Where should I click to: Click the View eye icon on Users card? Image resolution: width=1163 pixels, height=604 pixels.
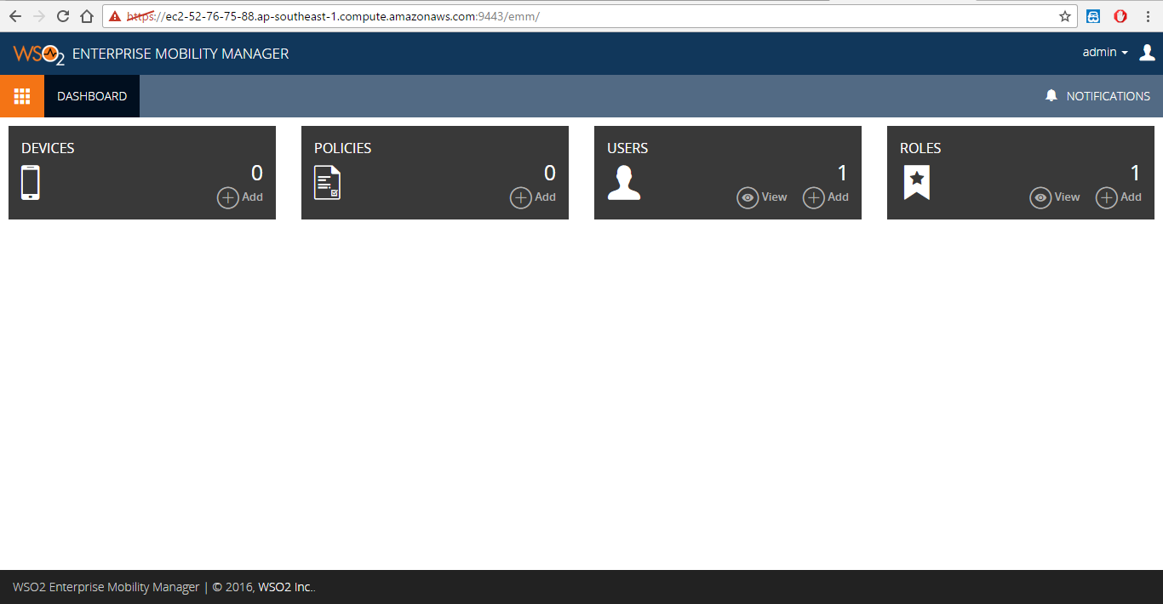coord(748,197)
